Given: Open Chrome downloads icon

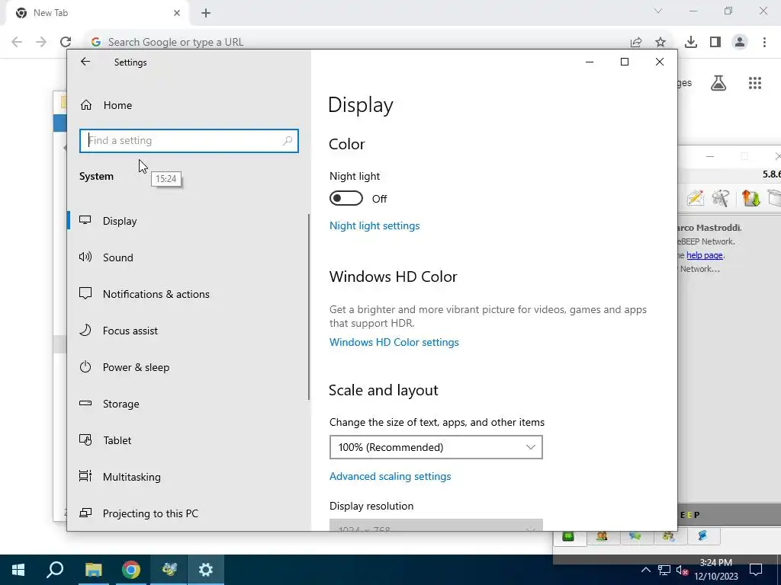Looking at the screenshot, I should [x=691, y=42].
